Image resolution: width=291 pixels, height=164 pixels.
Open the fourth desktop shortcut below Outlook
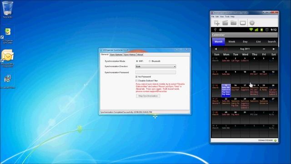[x=7, y=81]
